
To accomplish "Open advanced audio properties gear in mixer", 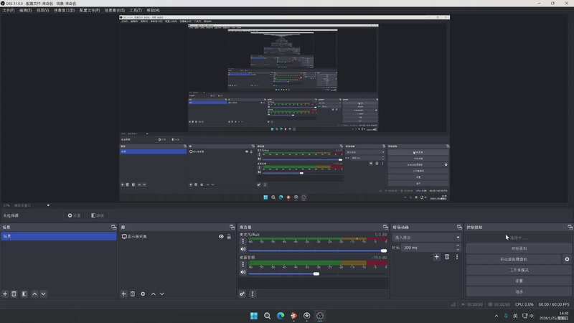I will [x=242, y=294].
